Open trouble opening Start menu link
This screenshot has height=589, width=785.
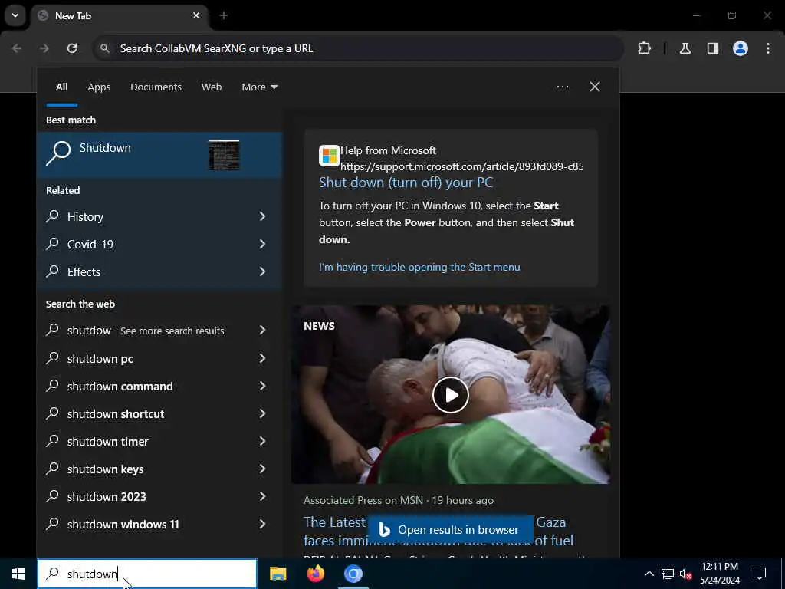pos(419,267)
